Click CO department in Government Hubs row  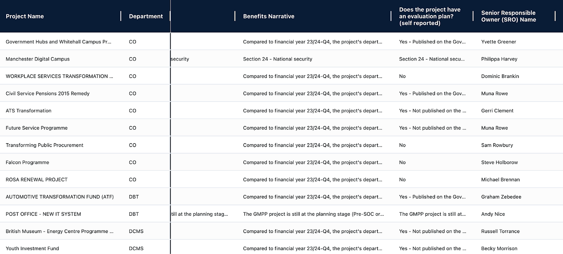(x=133, y=42)
